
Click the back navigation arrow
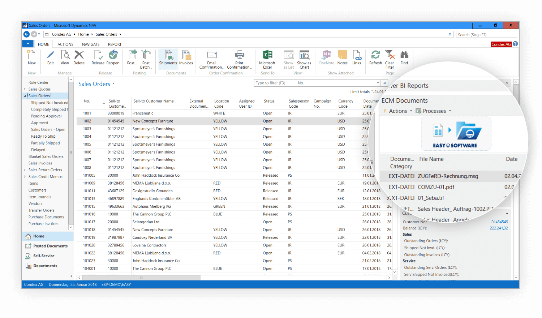pos(26,34)
